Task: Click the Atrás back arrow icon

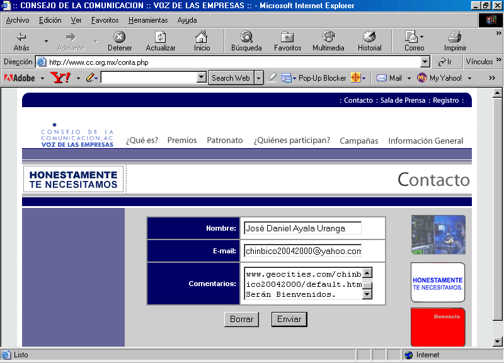Action: [x=21, y=37]
